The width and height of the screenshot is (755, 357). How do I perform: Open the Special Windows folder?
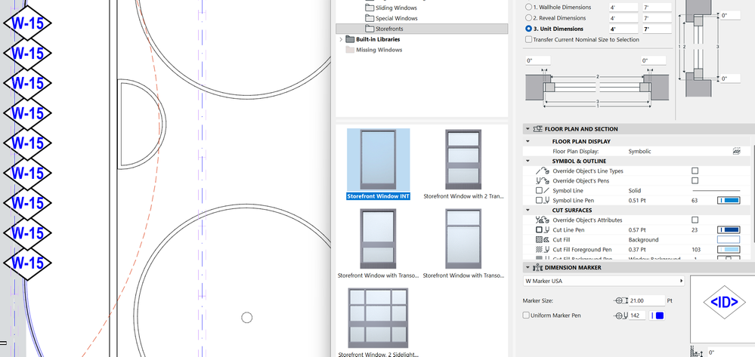click(x=391, y=18)
